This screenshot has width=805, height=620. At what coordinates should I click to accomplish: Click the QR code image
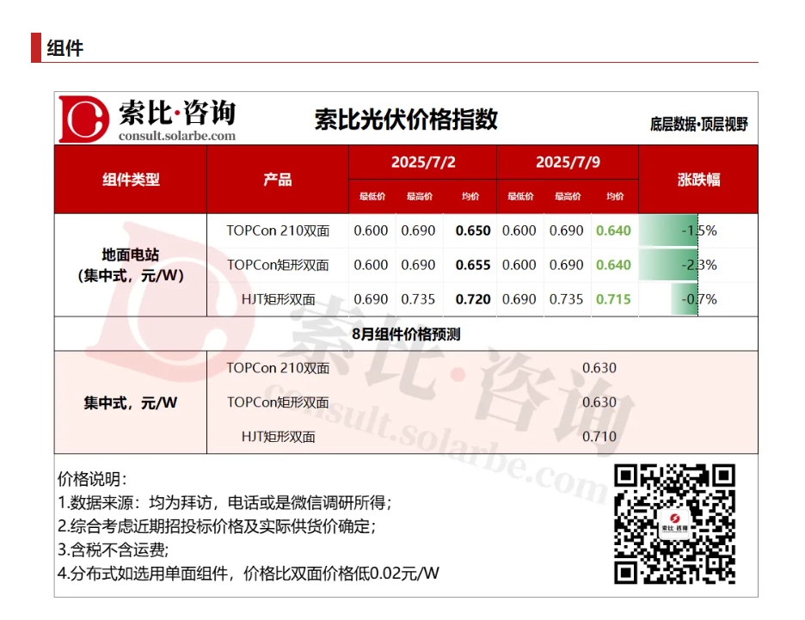pos(674,524)
